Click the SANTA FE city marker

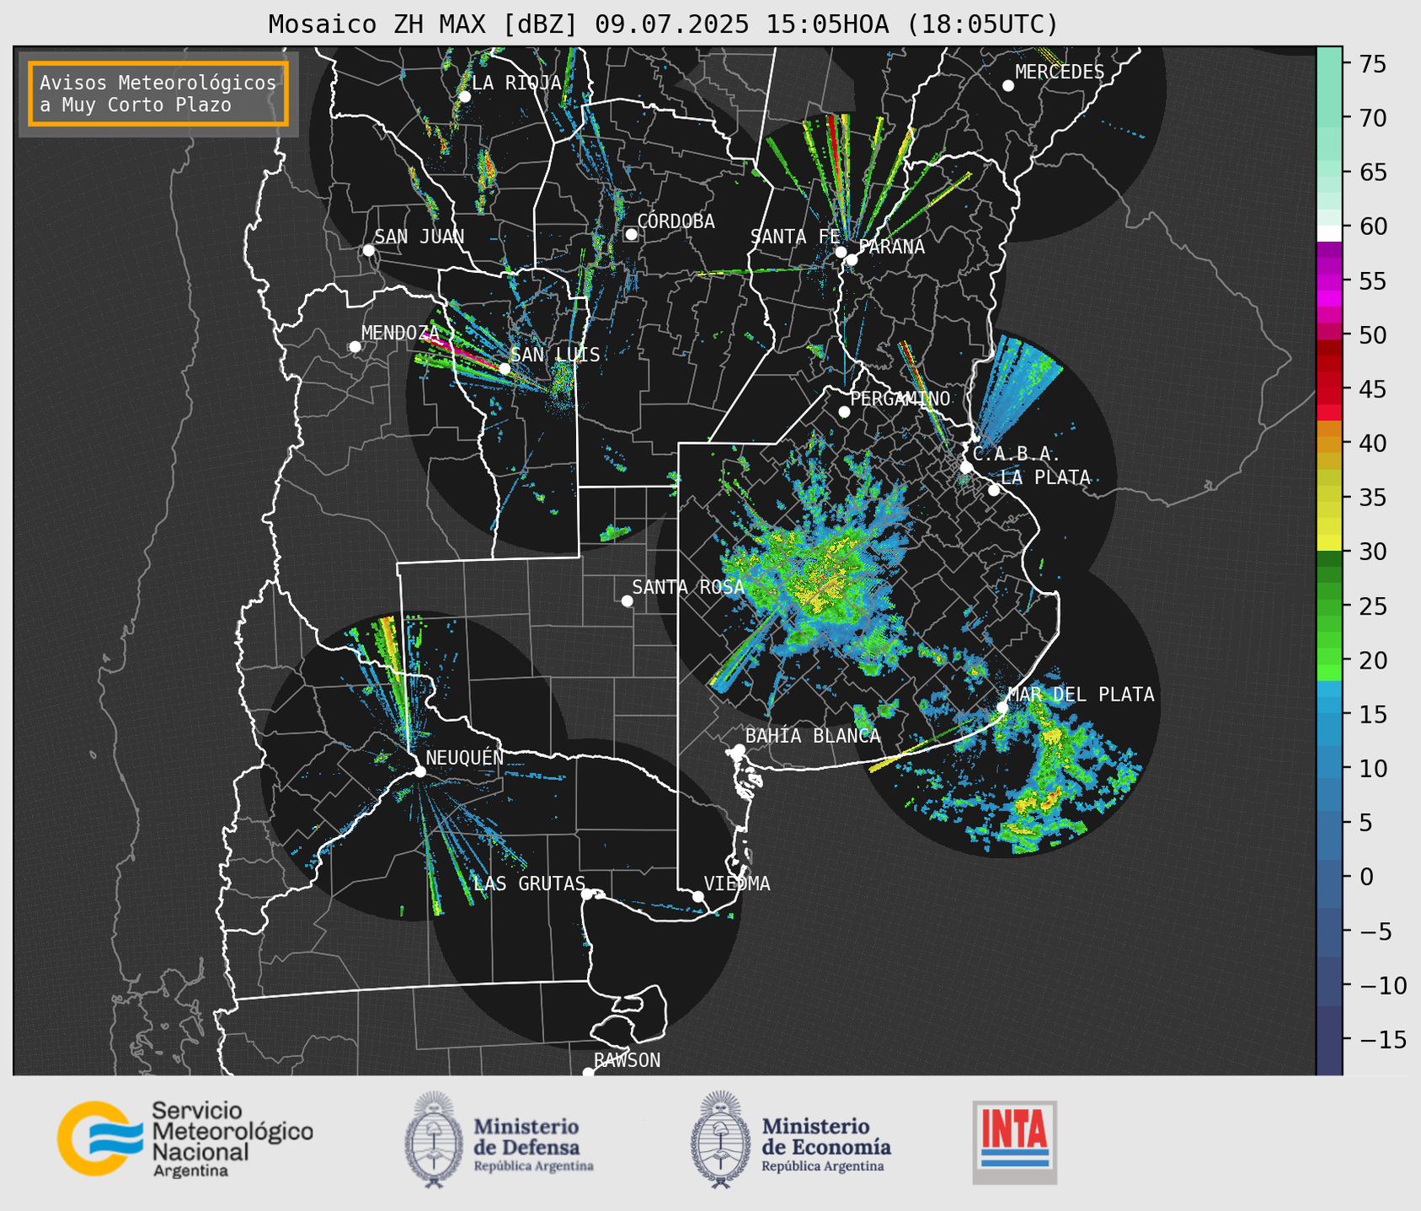click(841, 252)
